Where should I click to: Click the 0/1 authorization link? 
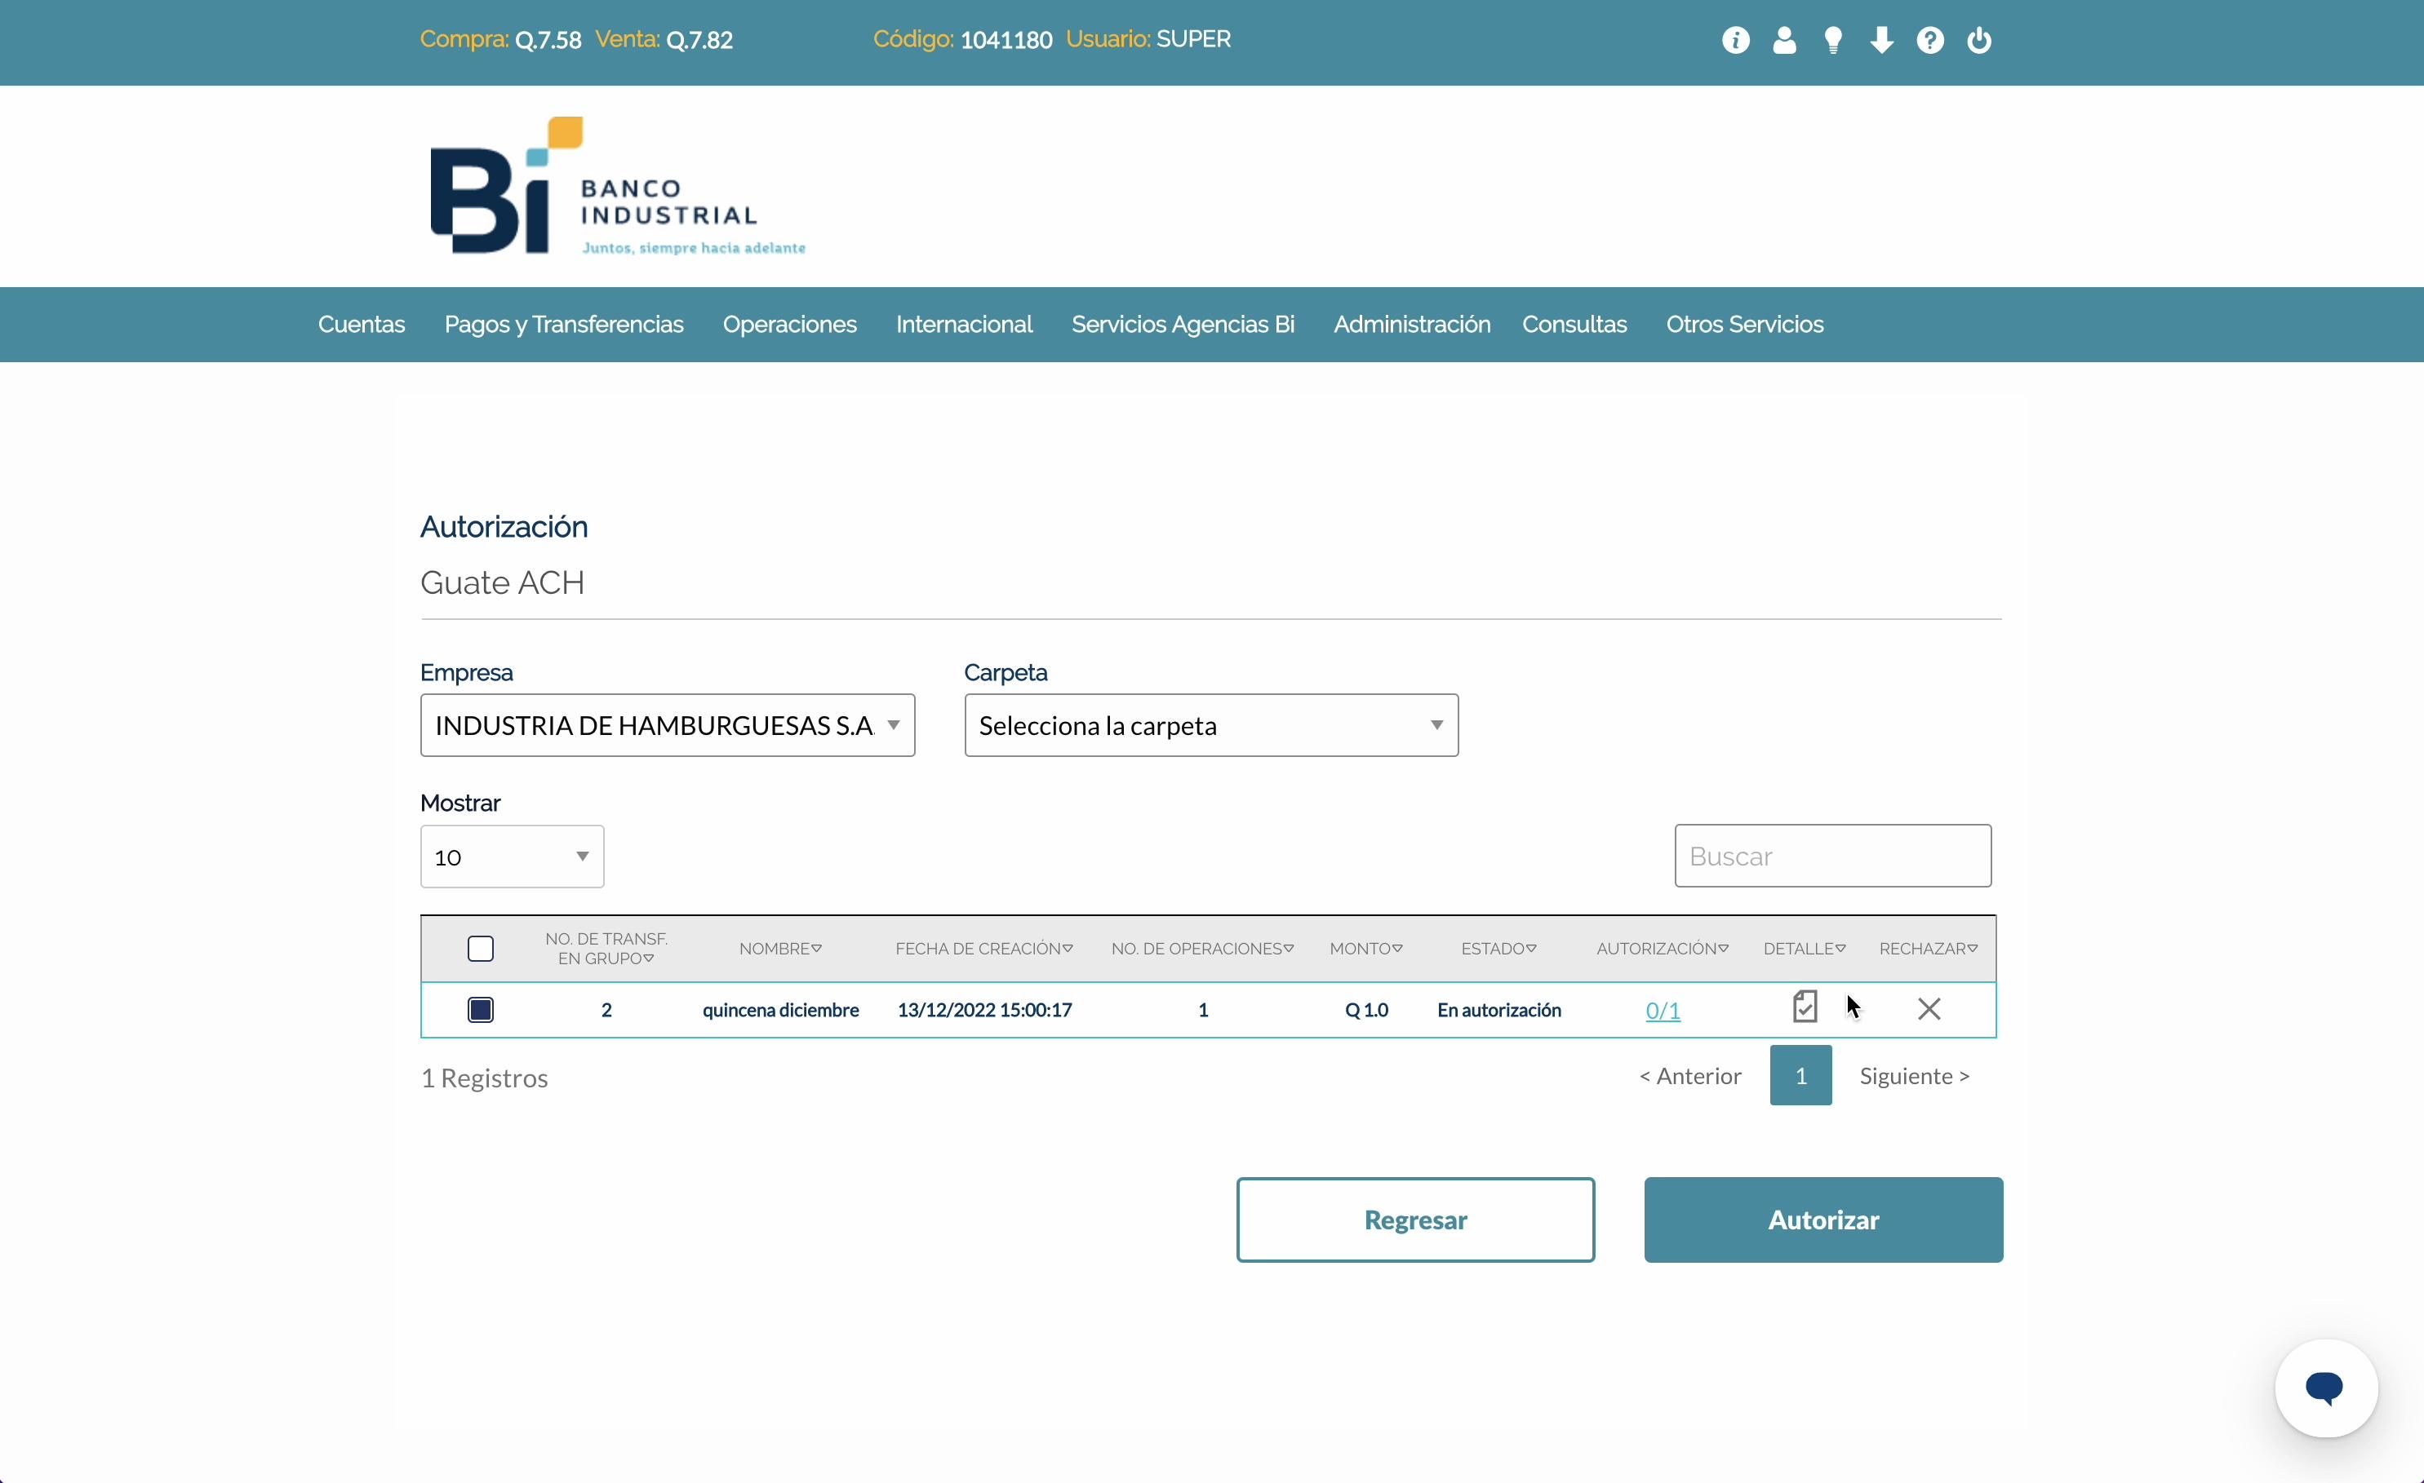[x=1662, y=1010]
